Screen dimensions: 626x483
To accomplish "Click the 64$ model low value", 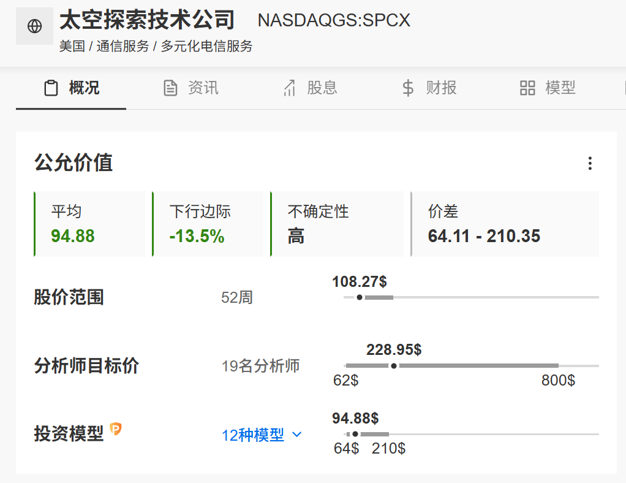I will point(347,448).
